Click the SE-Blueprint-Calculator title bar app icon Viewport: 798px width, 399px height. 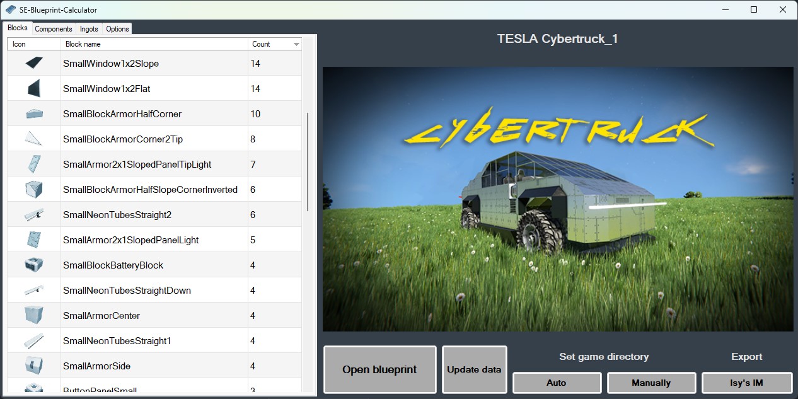[x=9, y=9]
